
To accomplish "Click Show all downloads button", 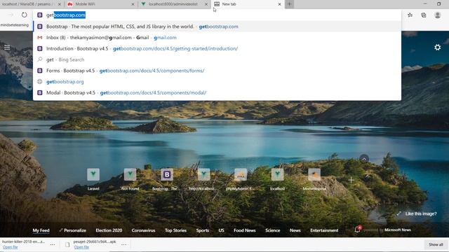I will tap(436, 244).
